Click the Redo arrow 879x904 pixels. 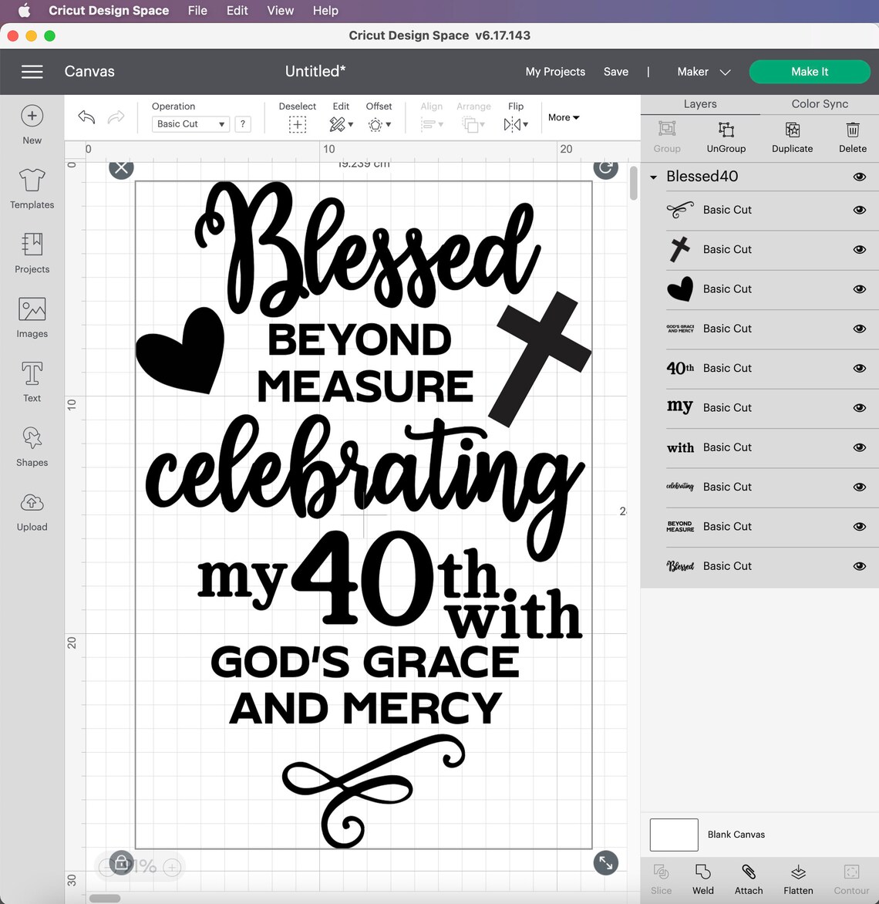click(116, 117)
